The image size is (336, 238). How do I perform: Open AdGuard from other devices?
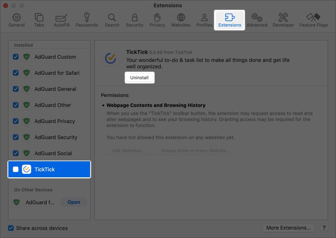tap(74, 202)
